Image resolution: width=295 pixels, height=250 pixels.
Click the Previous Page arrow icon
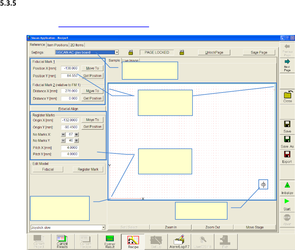click(287, 46)
